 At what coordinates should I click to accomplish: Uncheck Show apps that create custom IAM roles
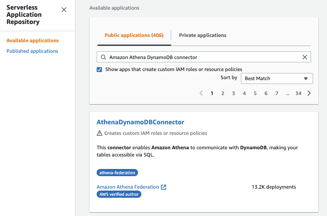[100, 69]
